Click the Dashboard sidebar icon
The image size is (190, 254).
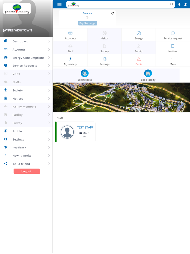pyautogui.click(x=6, y=41)
